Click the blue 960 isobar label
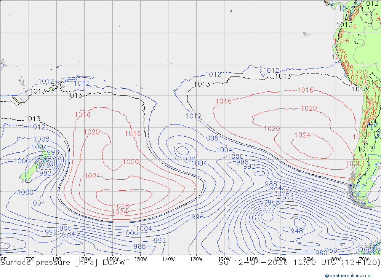This screenshot has width=381, height=279. [x=321, y=252]
